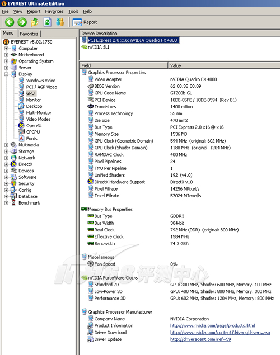The height and width of the screenshot is (355, 280).
Task: Open the Tools menu
Action: coord(73,11)
